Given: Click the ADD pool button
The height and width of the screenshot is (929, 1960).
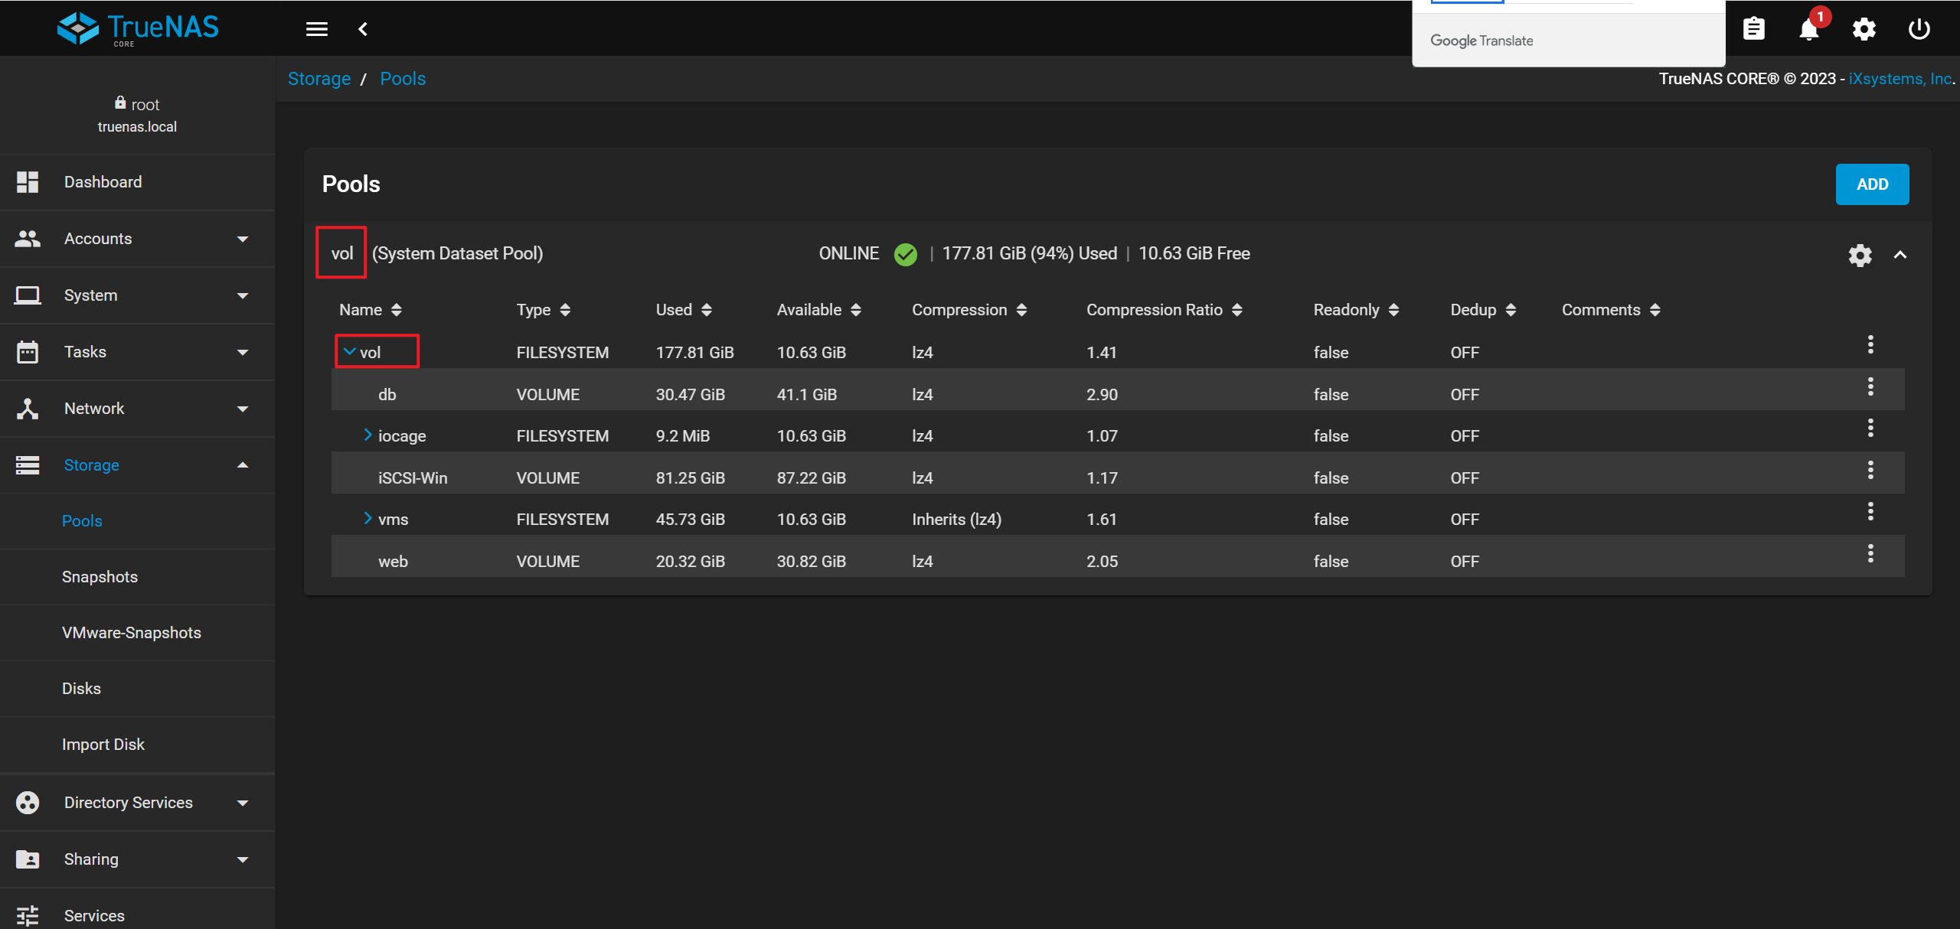Looking at the screenshot, I should pyautogui.click(x=1871, y=184).
